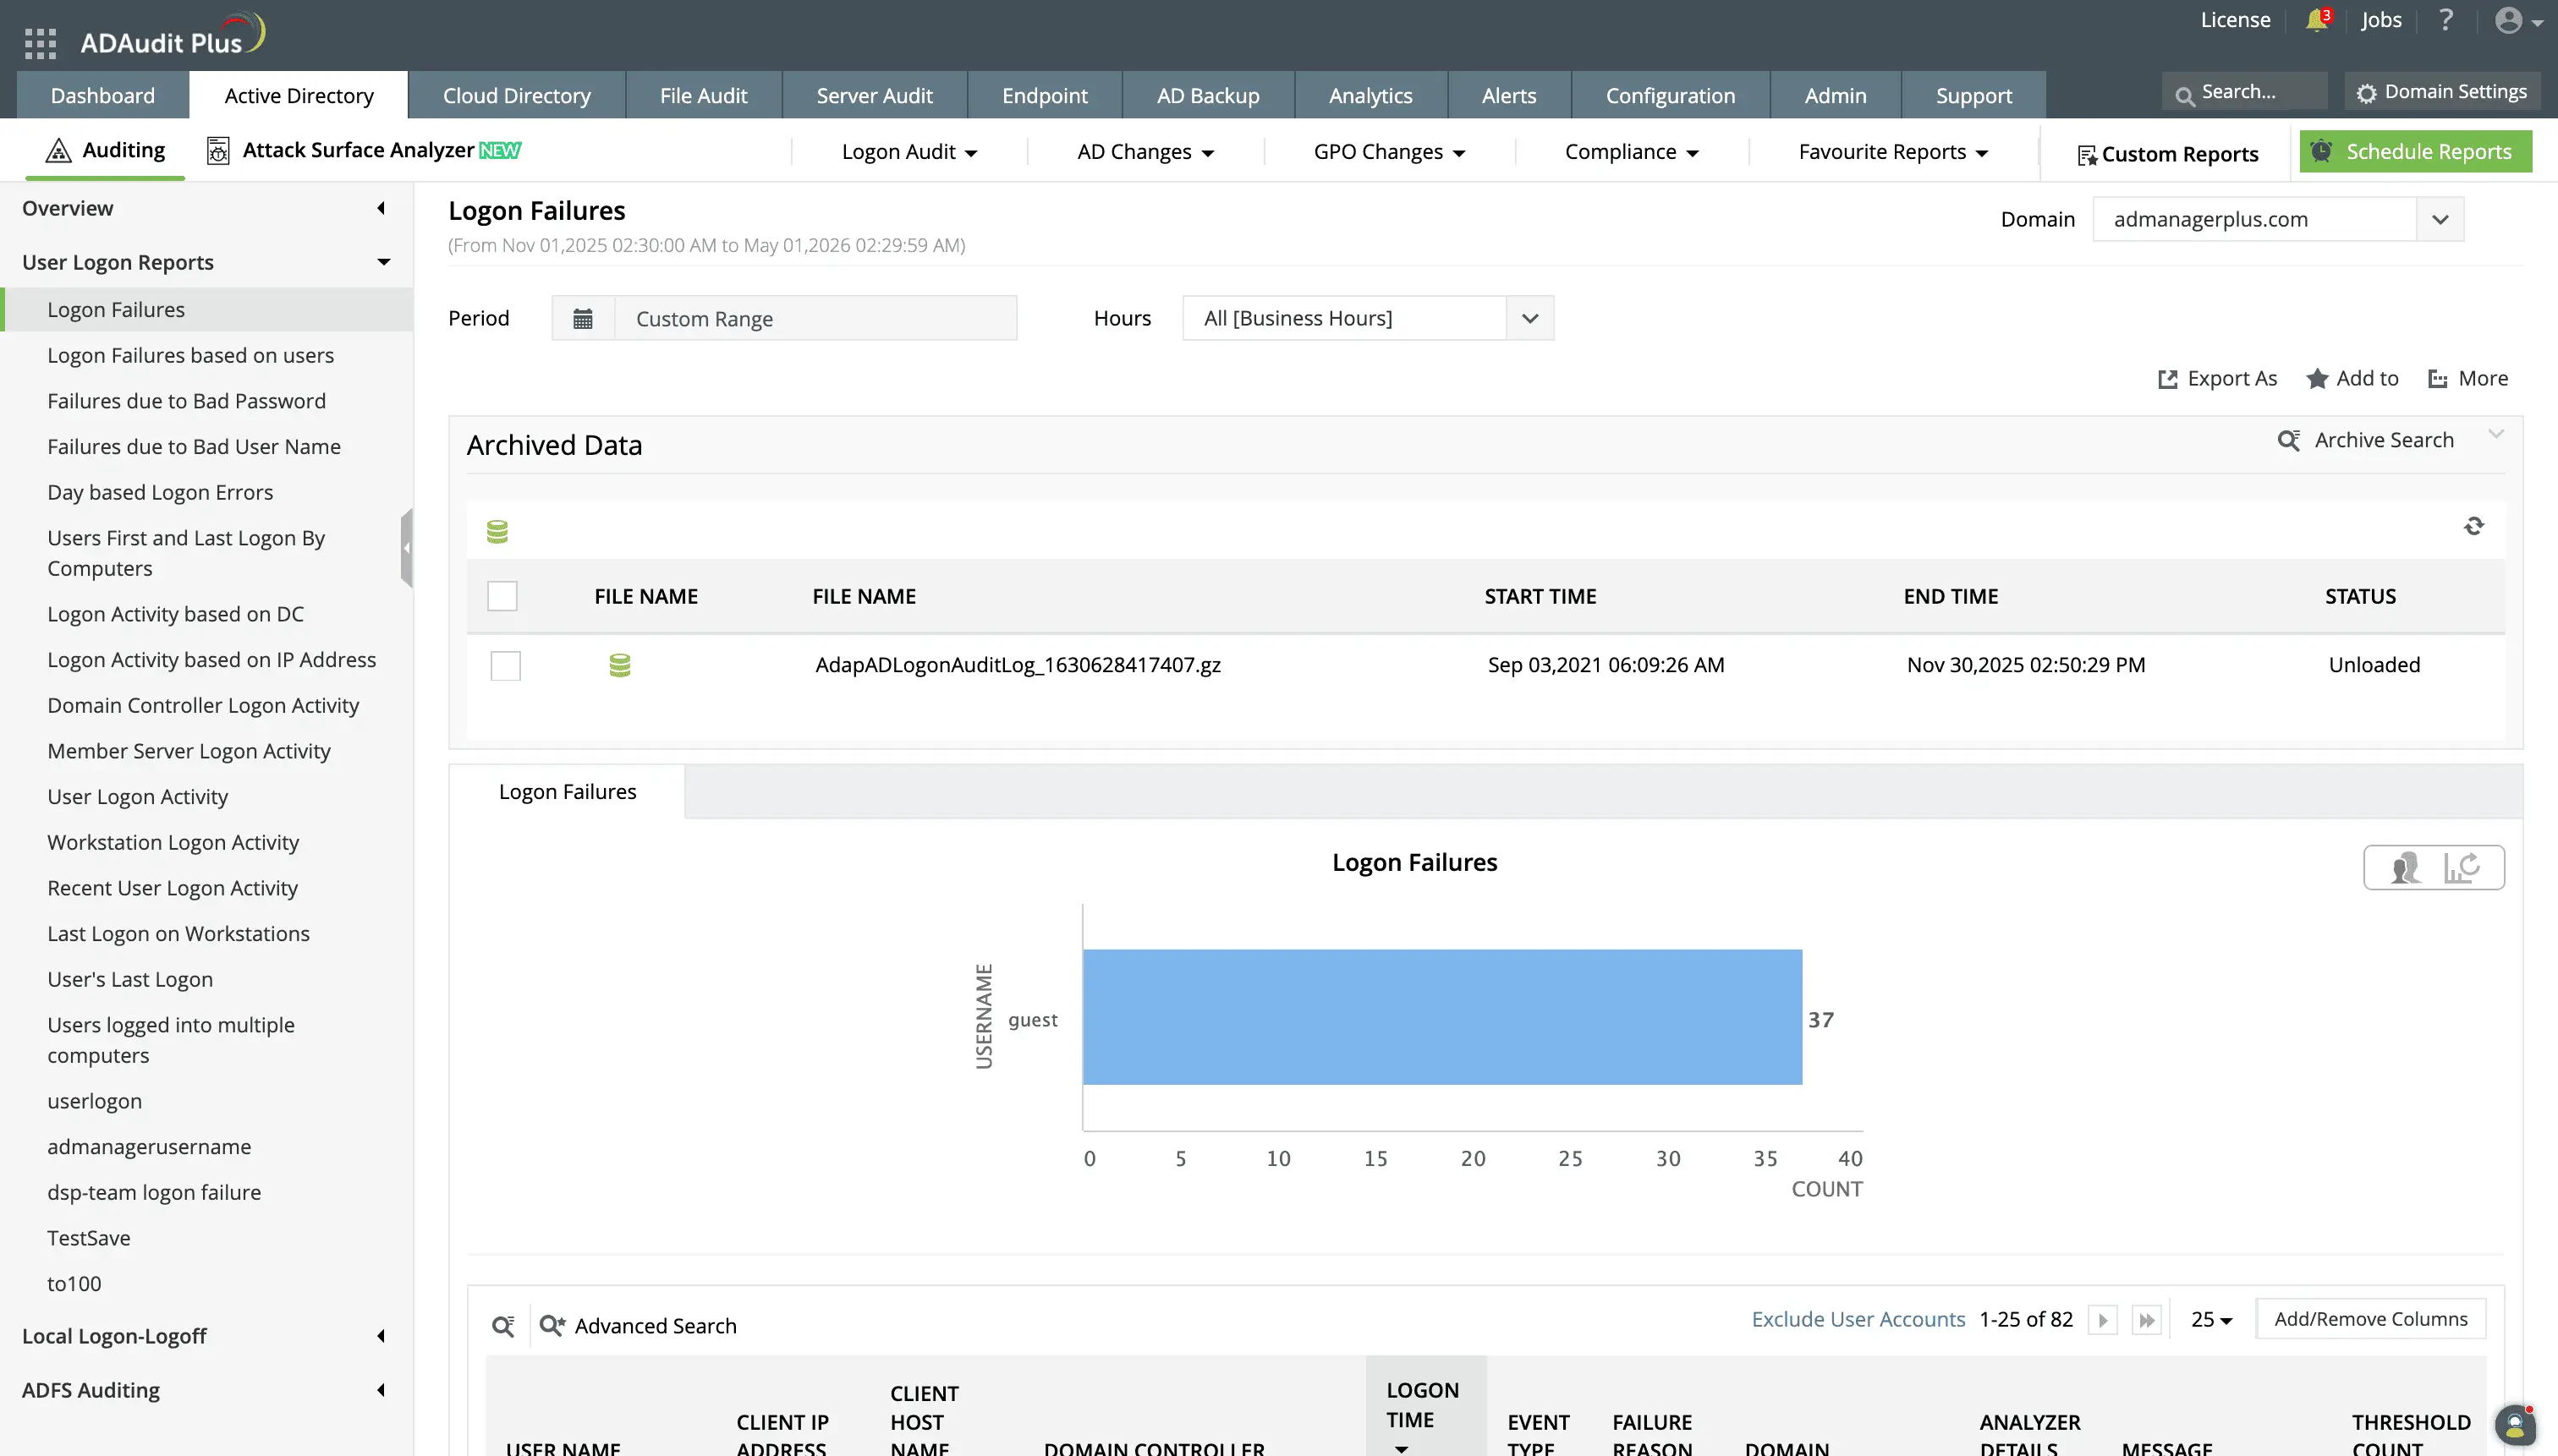The image size is (2558, 1456).
Task: Switch to the Server Audit tab
Action: pyautogui.click(x=875, y=95)
